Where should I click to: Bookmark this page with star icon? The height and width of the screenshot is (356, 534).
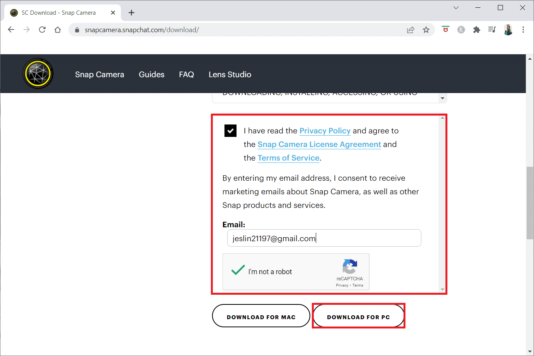click(x=426, y=30)
